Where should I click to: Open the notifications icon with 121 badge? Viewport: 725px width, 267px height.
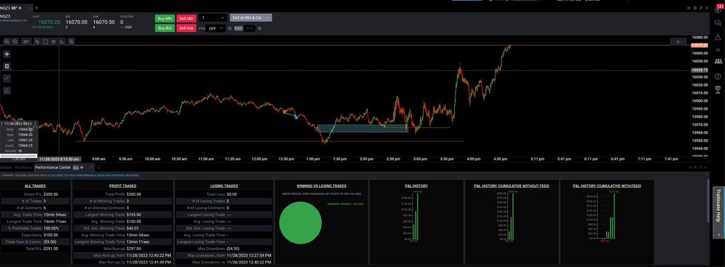(x=718, y=9)
